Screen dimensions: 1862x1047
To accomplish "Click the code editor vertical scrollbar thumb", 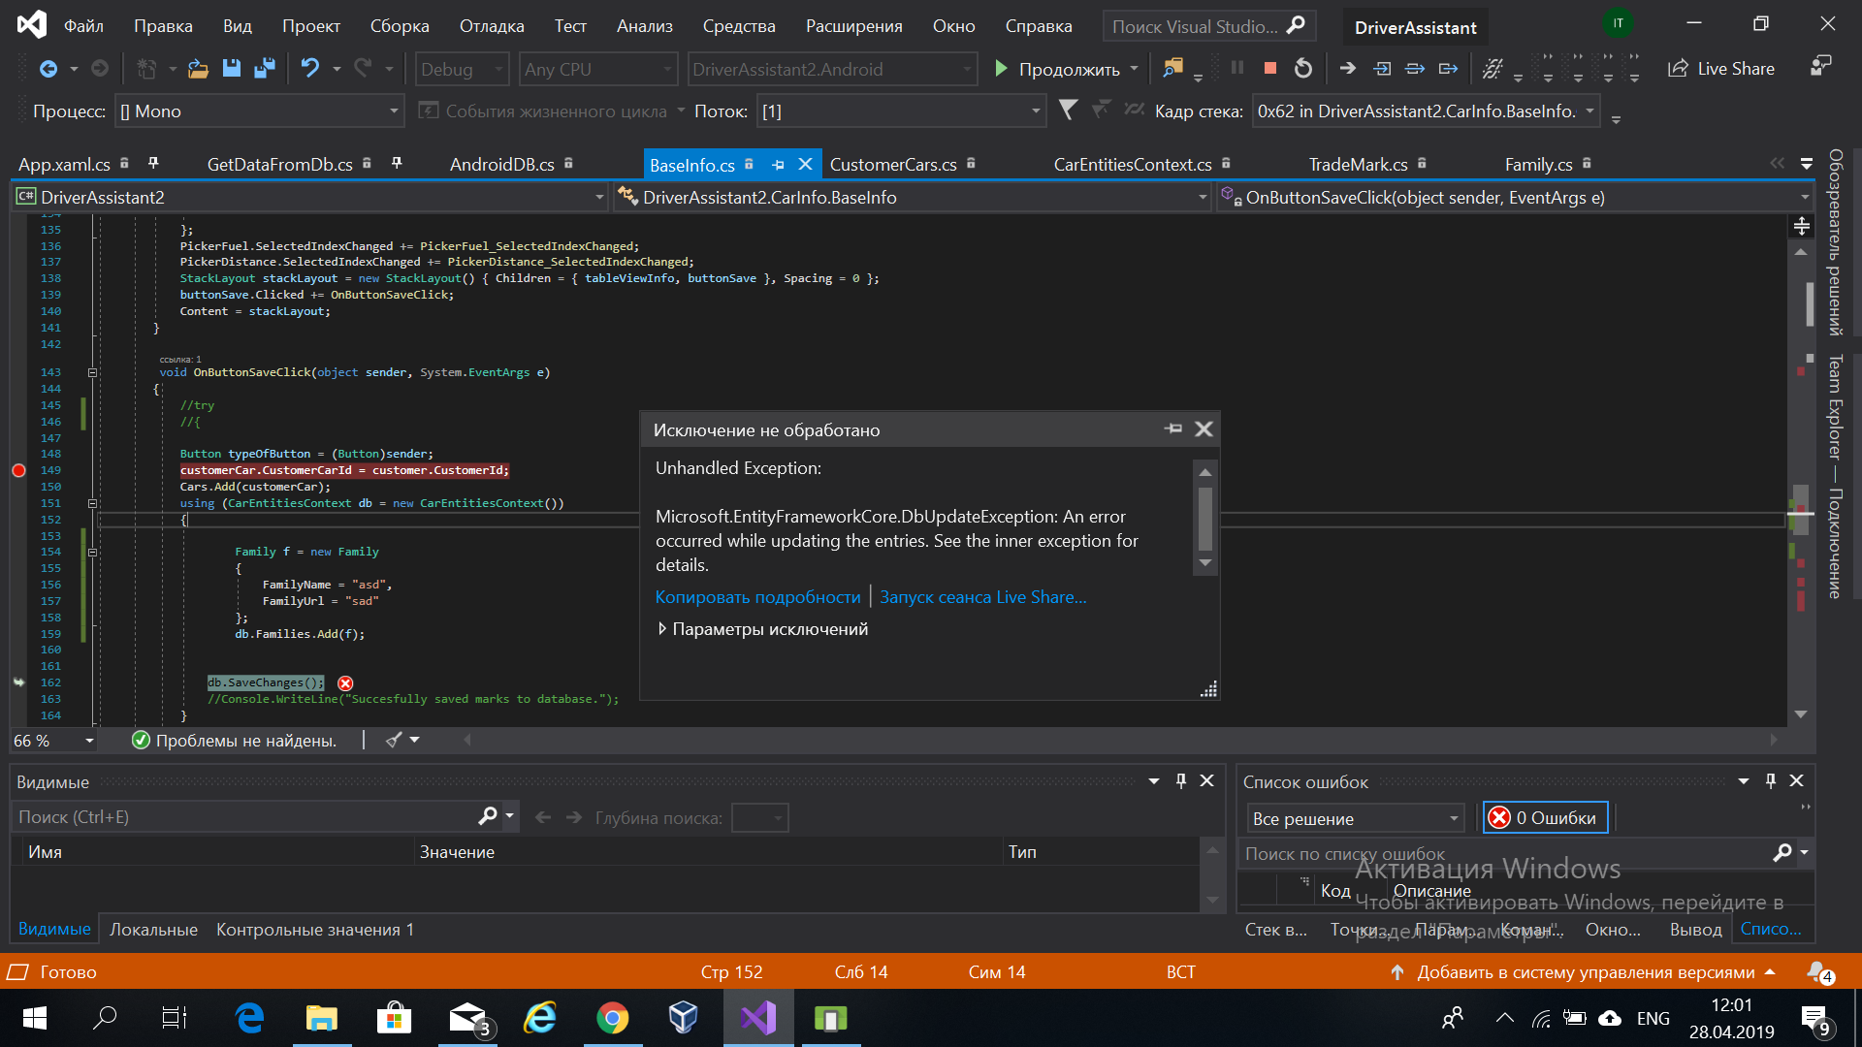I will pos(1810,303).
